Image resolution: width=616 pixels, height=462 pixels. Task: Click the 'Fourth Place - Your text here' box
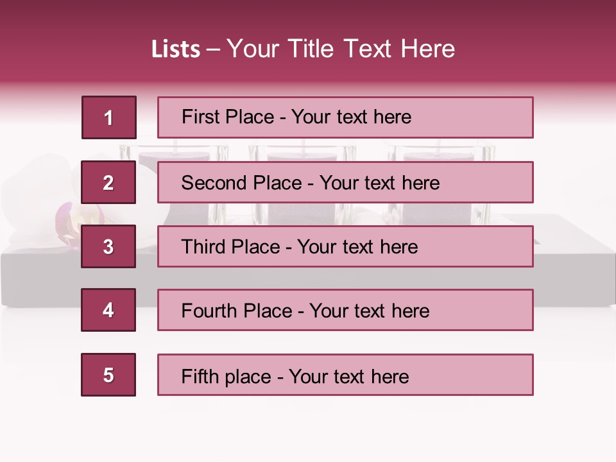point(345,310)
